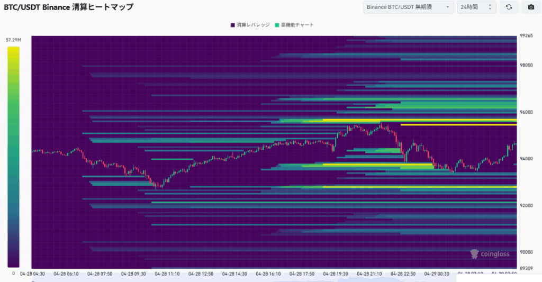Toggle the 高機能チャート legend item
The width and height of the screenshot is (542, 282).
pos(294,25)
